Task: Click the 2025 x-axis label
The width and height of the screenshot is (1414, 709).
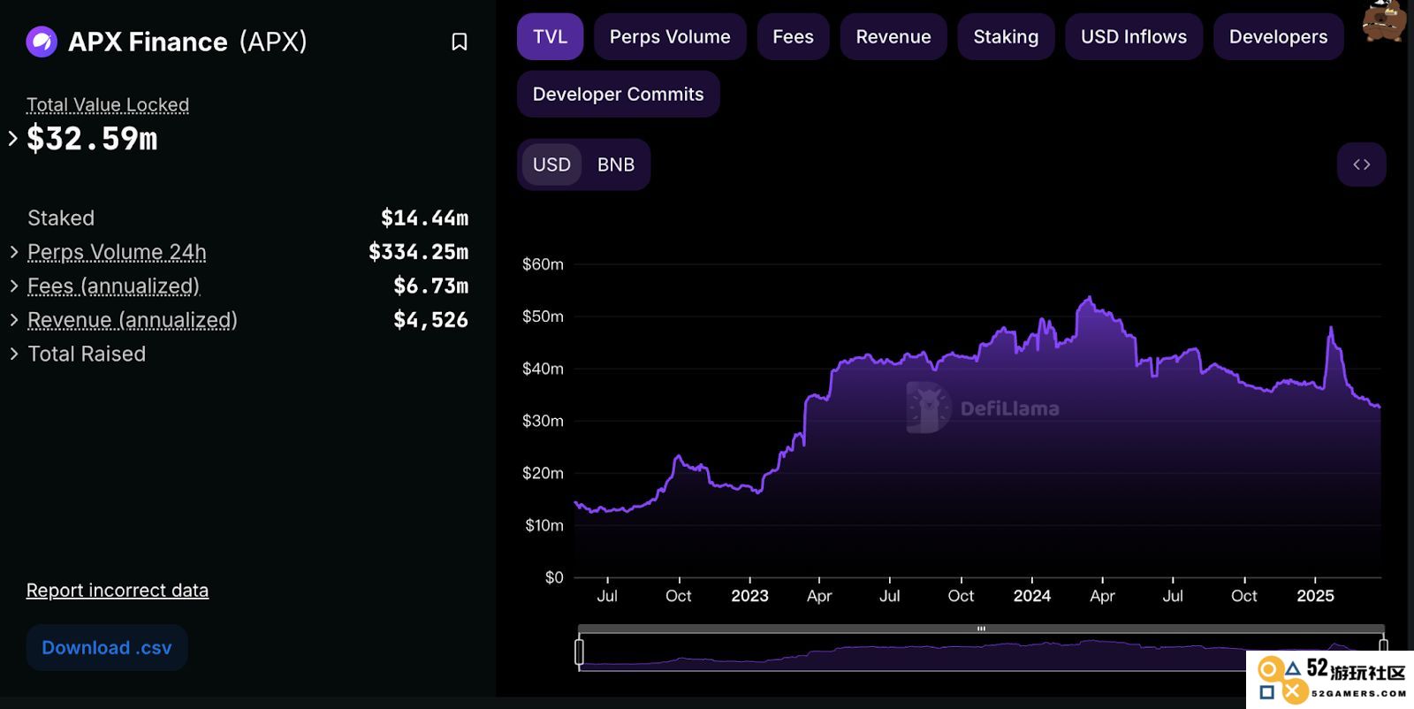Action: (1315, 596)
